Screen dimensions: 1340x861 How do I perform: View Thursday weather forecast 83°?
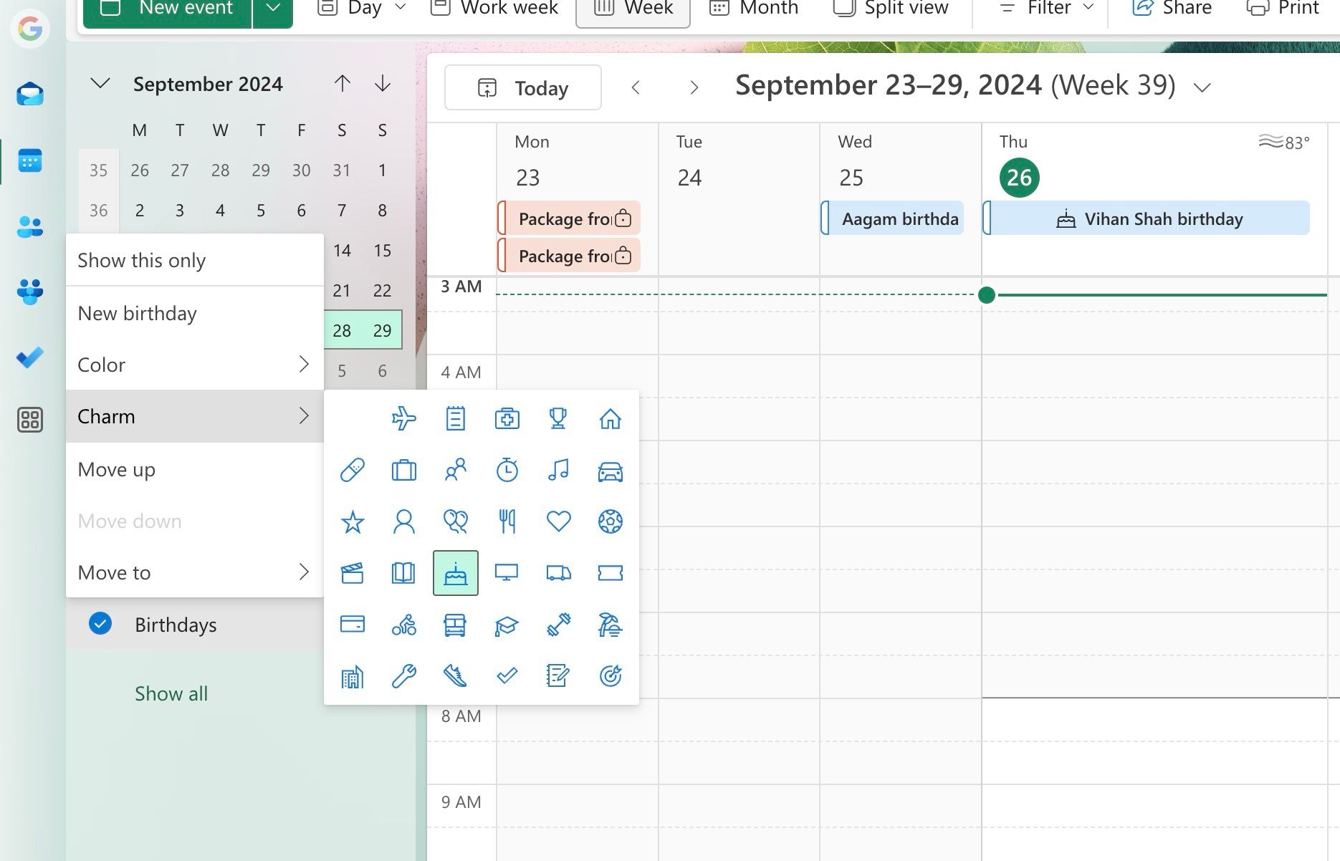[x=1284, y=142]
